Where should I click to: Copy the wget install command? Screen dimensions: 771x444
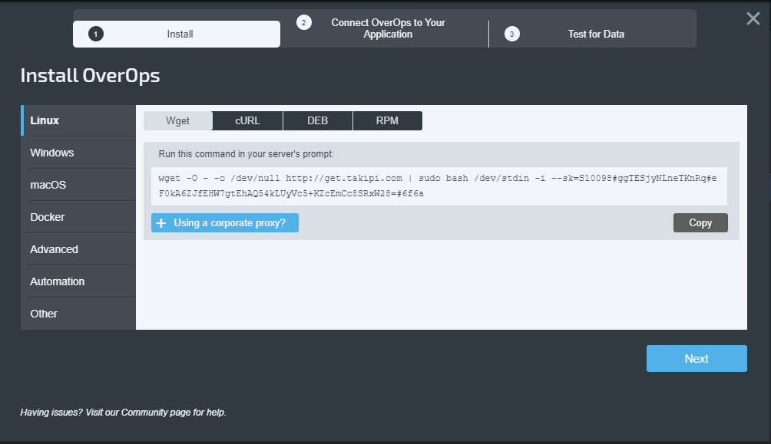point(700,223)
